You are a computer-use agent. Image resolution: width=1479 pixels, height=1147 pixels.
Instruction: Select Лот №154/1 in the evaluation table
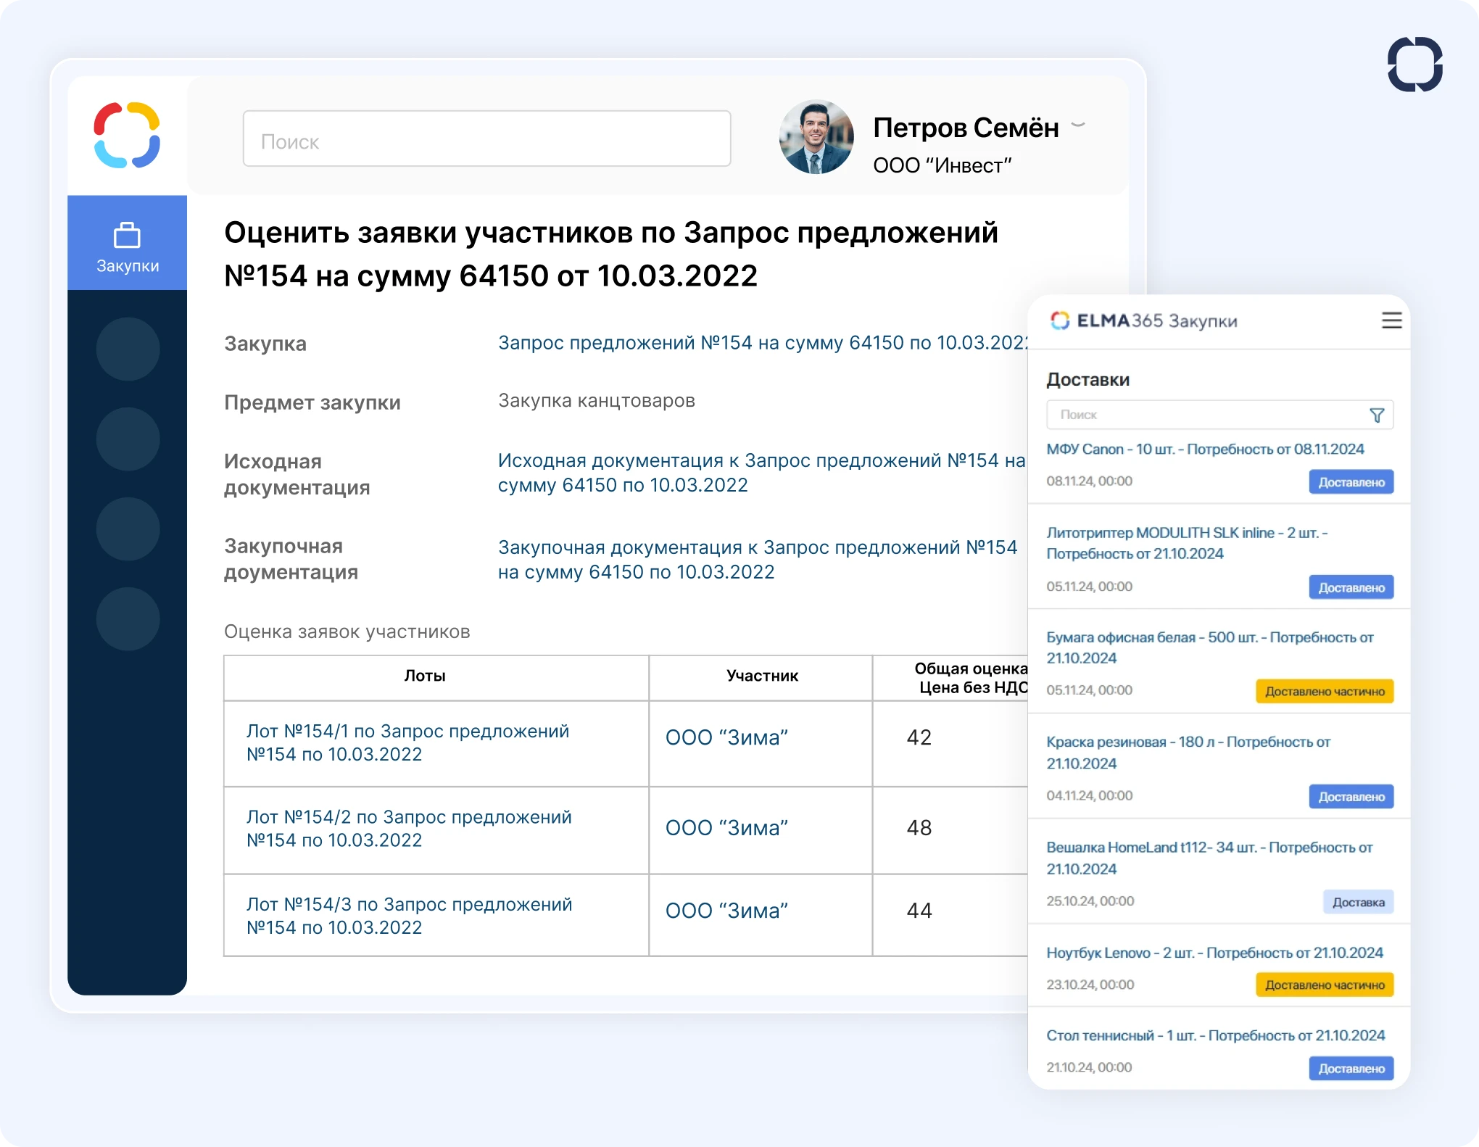tap(407, 742)
